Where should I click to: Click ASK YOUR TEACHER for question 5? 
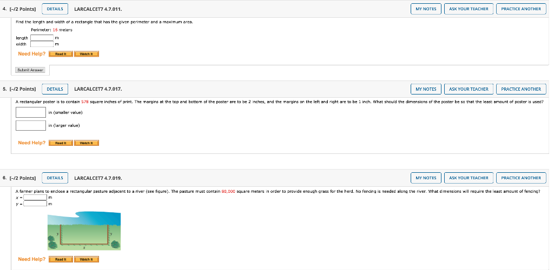pos(469,89)
